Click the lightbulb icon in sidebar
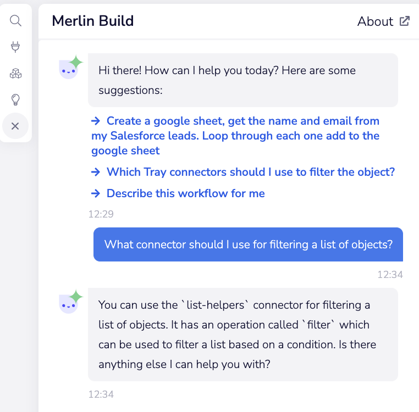Screen dimensions: 419x412 [15, 99]
